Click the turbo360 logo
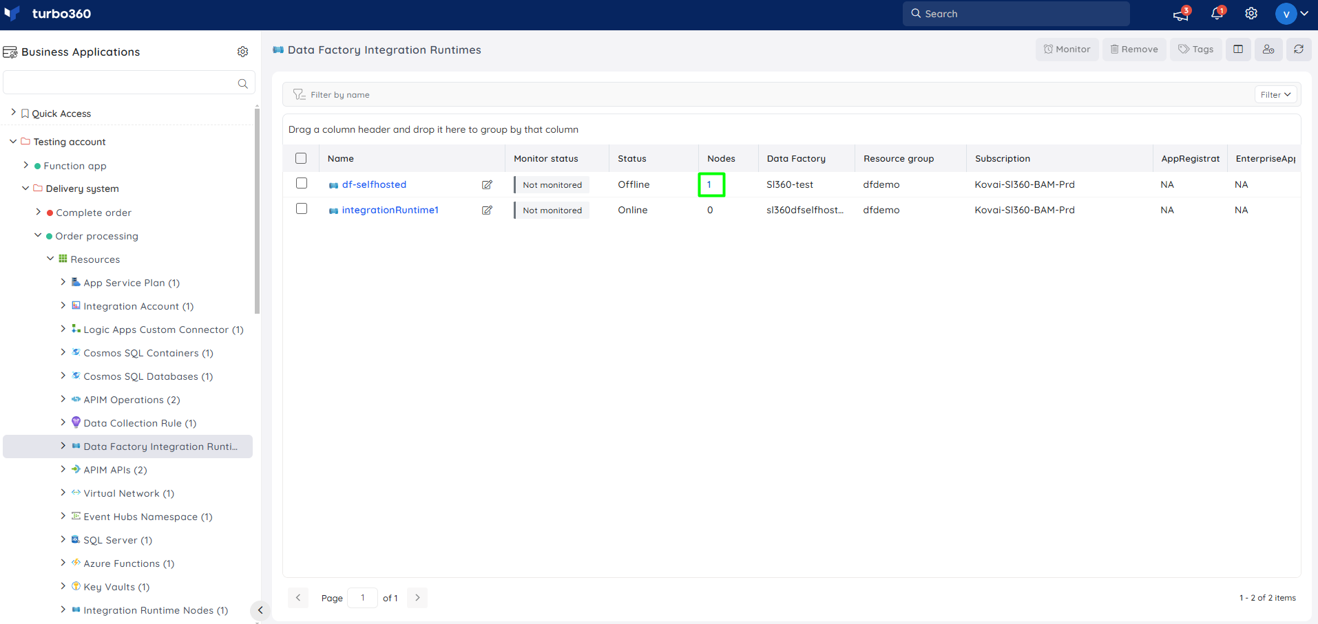 pos(48,14)
